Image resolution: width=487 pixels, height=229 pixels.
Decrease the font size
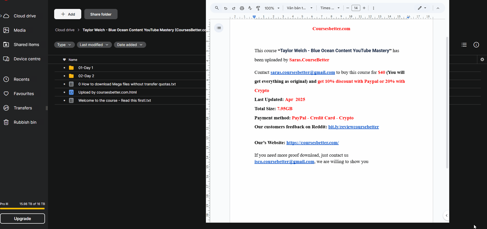click(348, 8)
